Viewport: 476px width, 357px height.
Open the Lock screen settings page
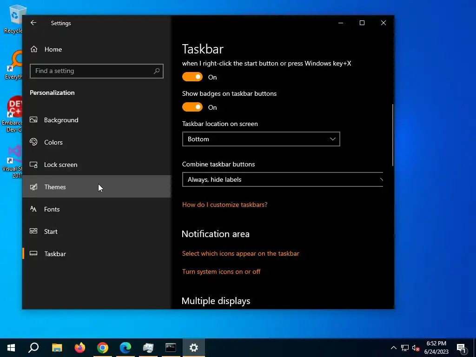tap(97, 165)
